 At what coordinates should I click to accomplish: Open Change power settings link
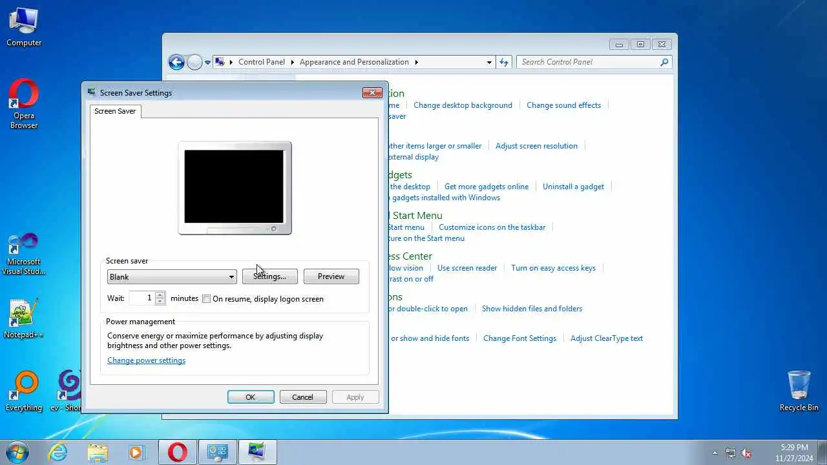[x=146, y=360]
